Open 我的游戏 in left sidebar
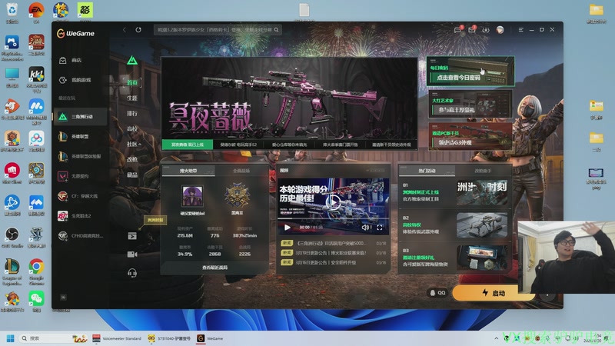This screenshot has height=346, width=615. pos(81,80)
